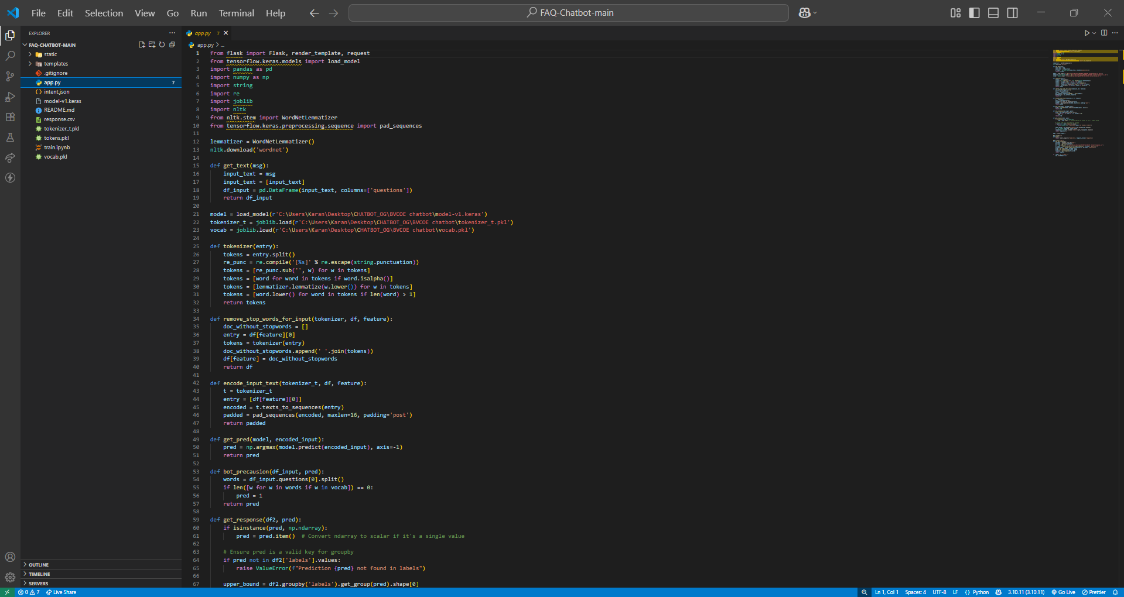Select Python interpreter 3.10.11 in status bar
The image size is (1124, 597).
point(1026,592)
